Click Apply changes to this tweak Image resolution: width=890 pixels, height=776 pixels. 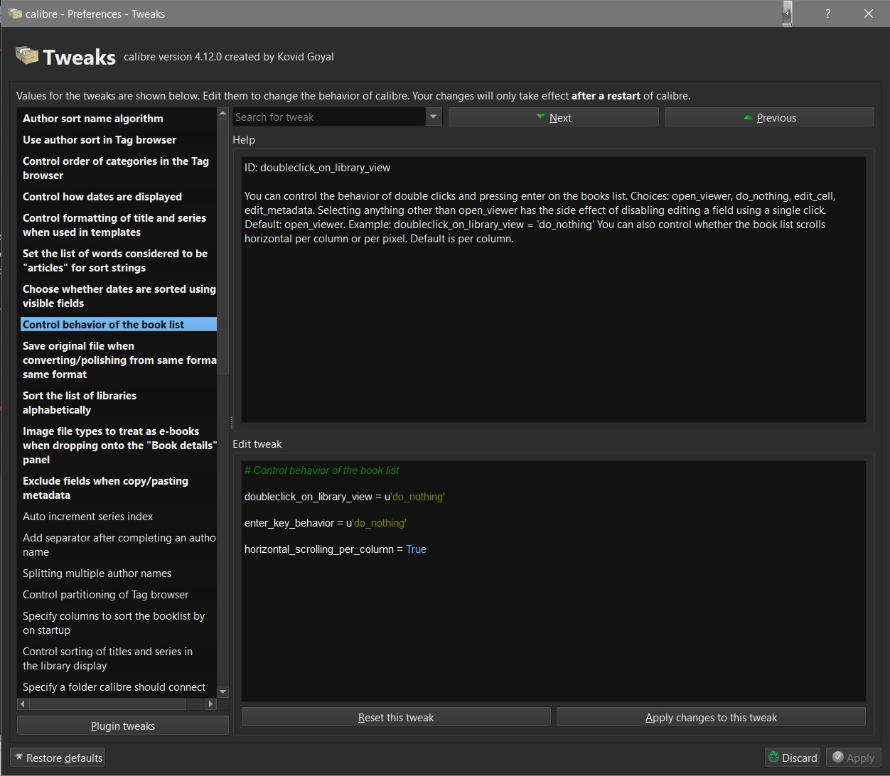711,717
